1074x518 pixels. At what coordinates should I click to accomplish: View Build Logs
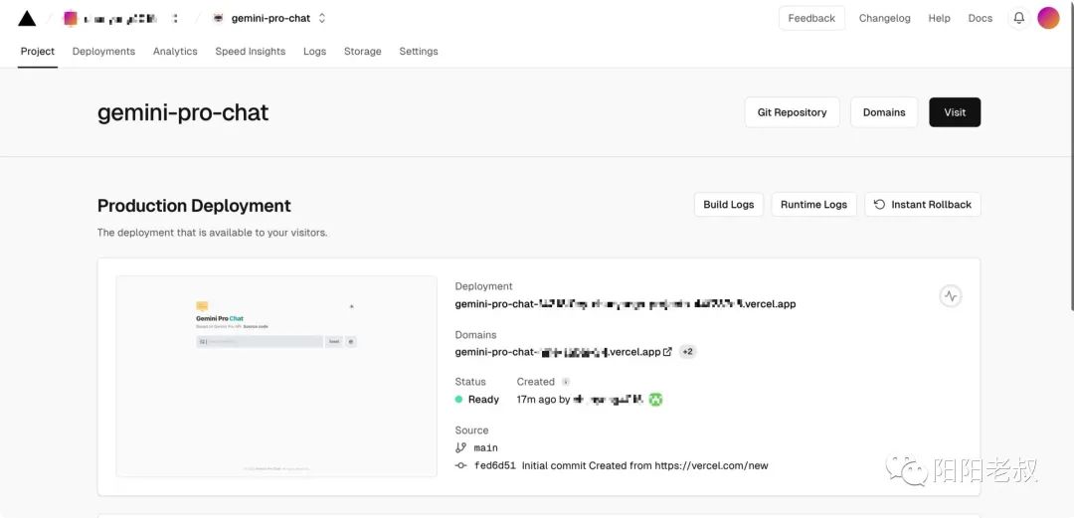pyautogui.click(x=728, y=205)
